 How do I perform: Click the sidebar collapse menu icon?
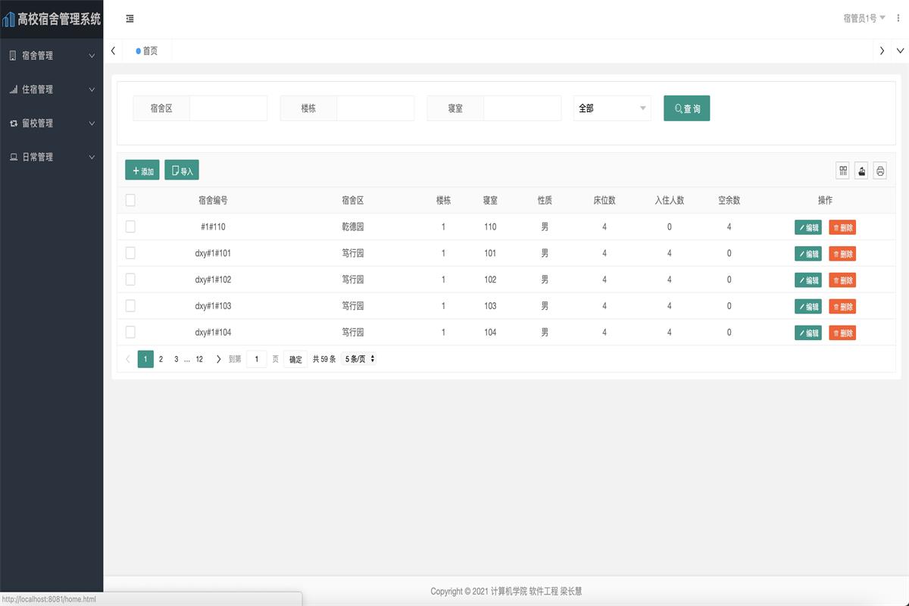coord(130,19)
